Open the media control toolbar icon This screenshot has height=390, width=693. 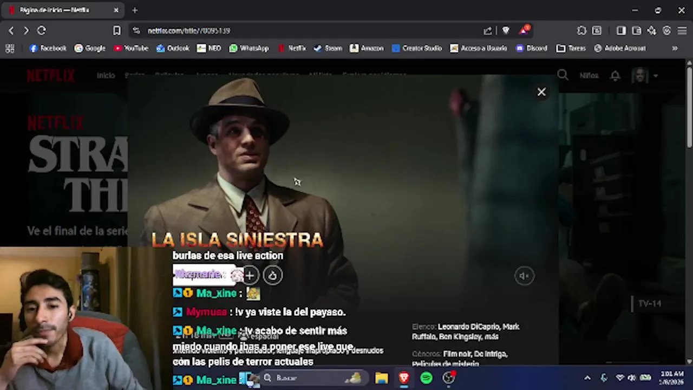[x=597, y=31]
